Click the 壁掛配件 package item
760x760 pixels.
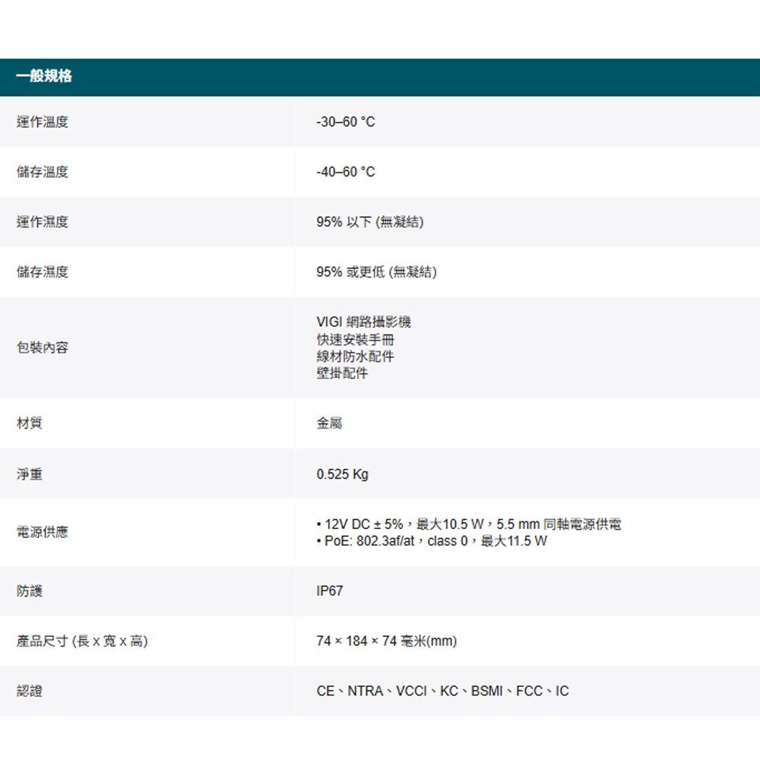coord(342,373)
